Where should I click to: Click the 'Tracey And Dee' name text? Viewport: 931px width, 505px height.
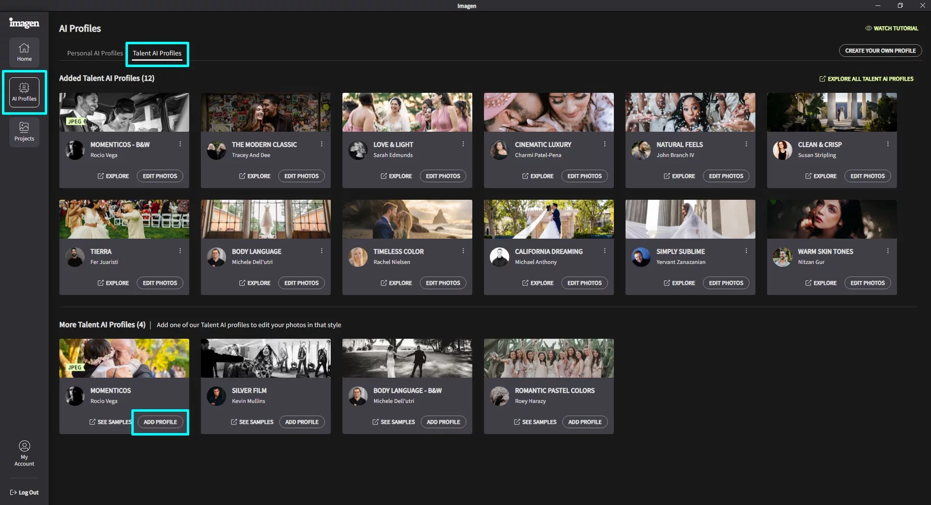(x=251, y=155)
